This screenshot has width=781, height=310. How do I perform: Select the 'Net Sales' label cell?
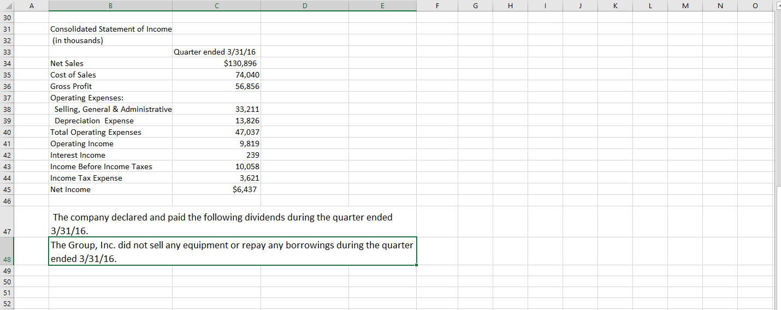[110, 63]
